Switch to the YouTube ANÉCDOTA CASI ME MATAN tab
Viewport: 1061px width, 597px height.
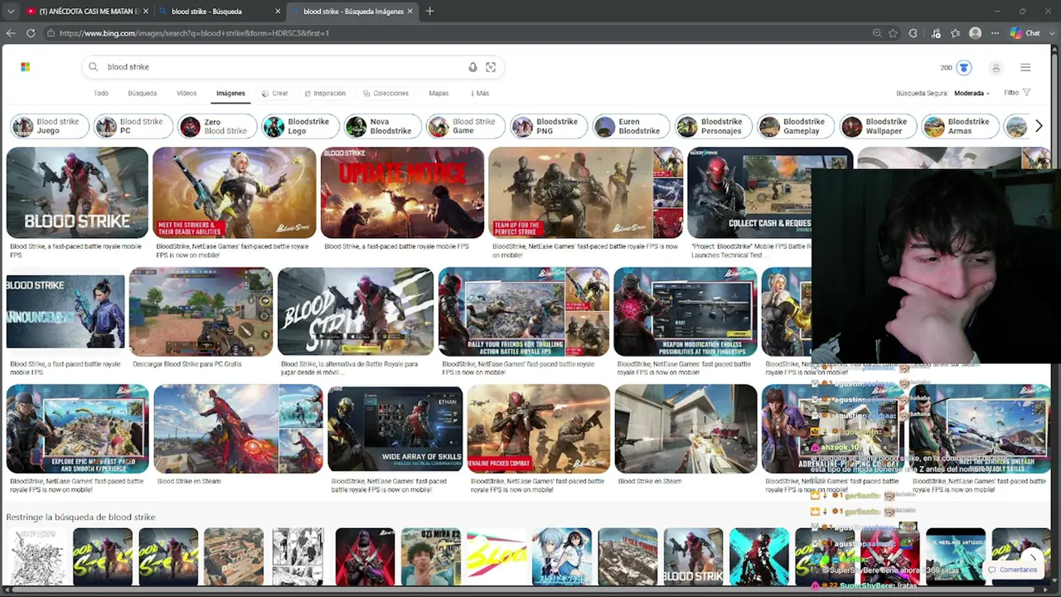point(89,12)
